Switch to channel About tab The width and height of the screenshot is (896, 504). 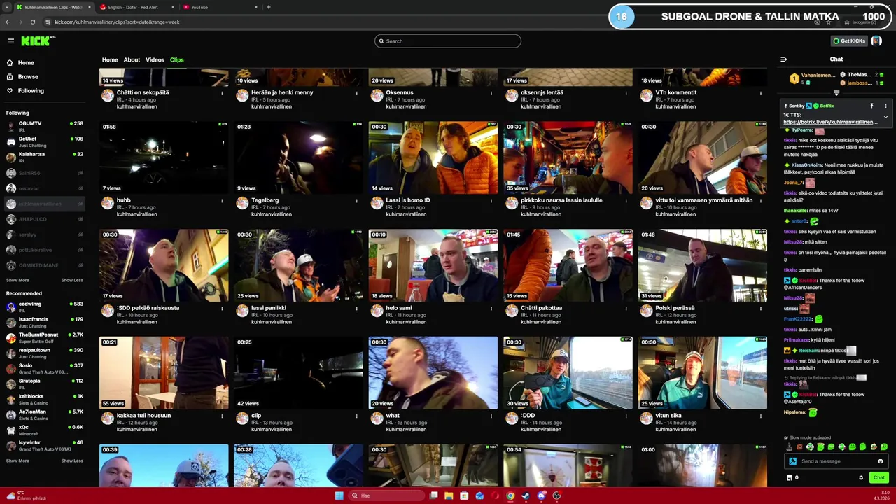pyautogui.click(x=132, y=60)
